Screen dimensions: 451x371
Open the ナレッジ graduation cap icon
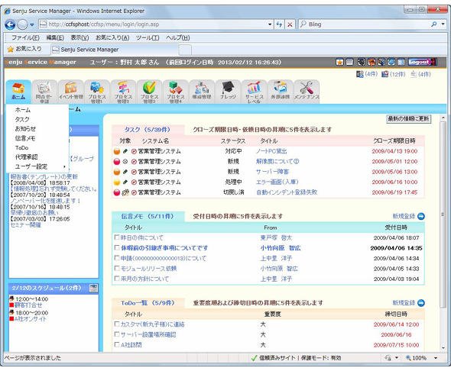[228, 92]
